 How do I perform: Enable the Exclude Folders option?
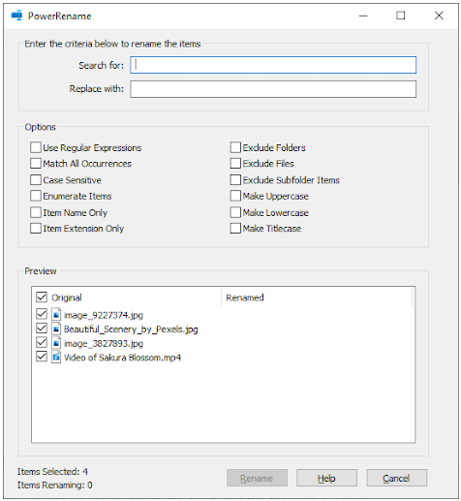235,147
